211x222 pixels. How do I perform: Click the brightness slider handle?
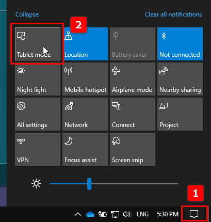pos(89,184)
